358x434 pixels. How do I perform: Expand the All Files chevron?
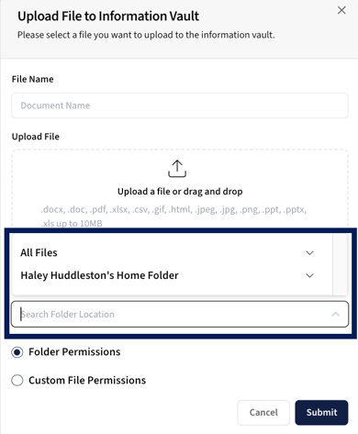tap(309, 253)
